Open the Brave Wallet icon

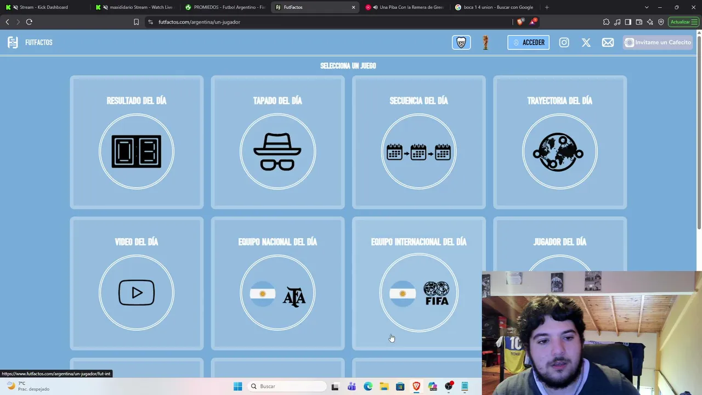coord(639,22)
